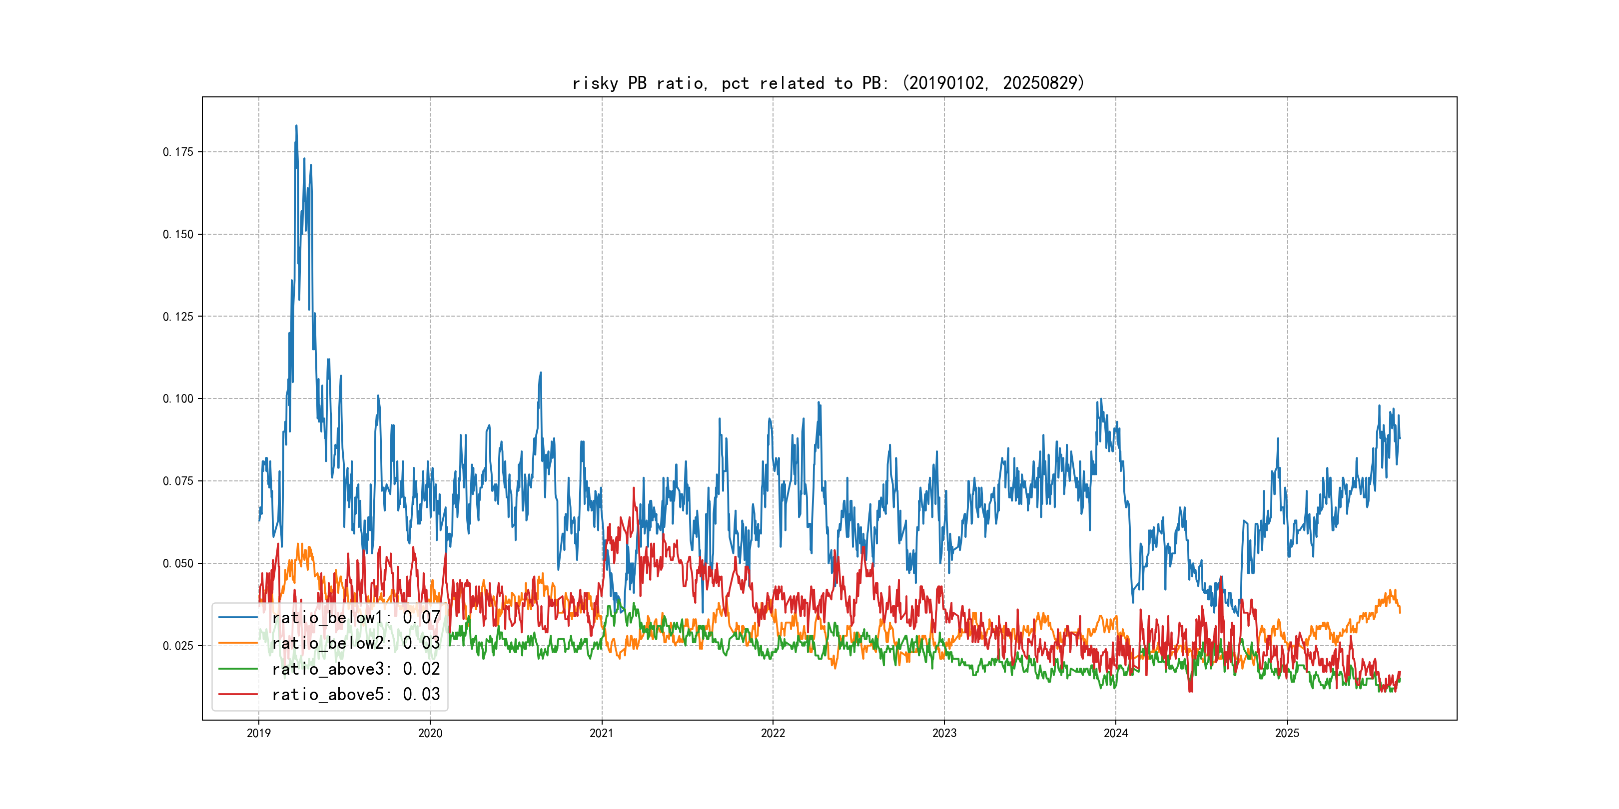Click the orange ratio_below2 legend line swatch

pos(237,643)
